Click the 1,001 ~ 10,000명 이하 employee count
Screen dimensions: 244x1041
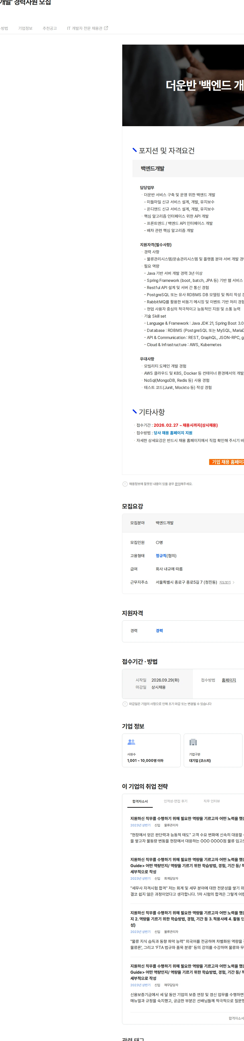coord(145,761)
